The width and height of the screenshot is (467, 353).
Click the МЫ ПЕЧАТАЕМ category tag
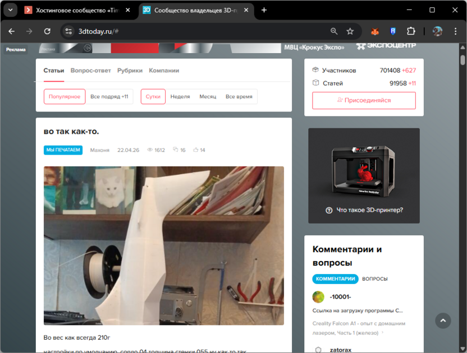click(x=63, y=150)
